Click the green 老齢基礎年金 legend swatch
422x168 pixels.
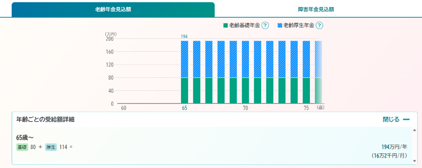(225, 25)
